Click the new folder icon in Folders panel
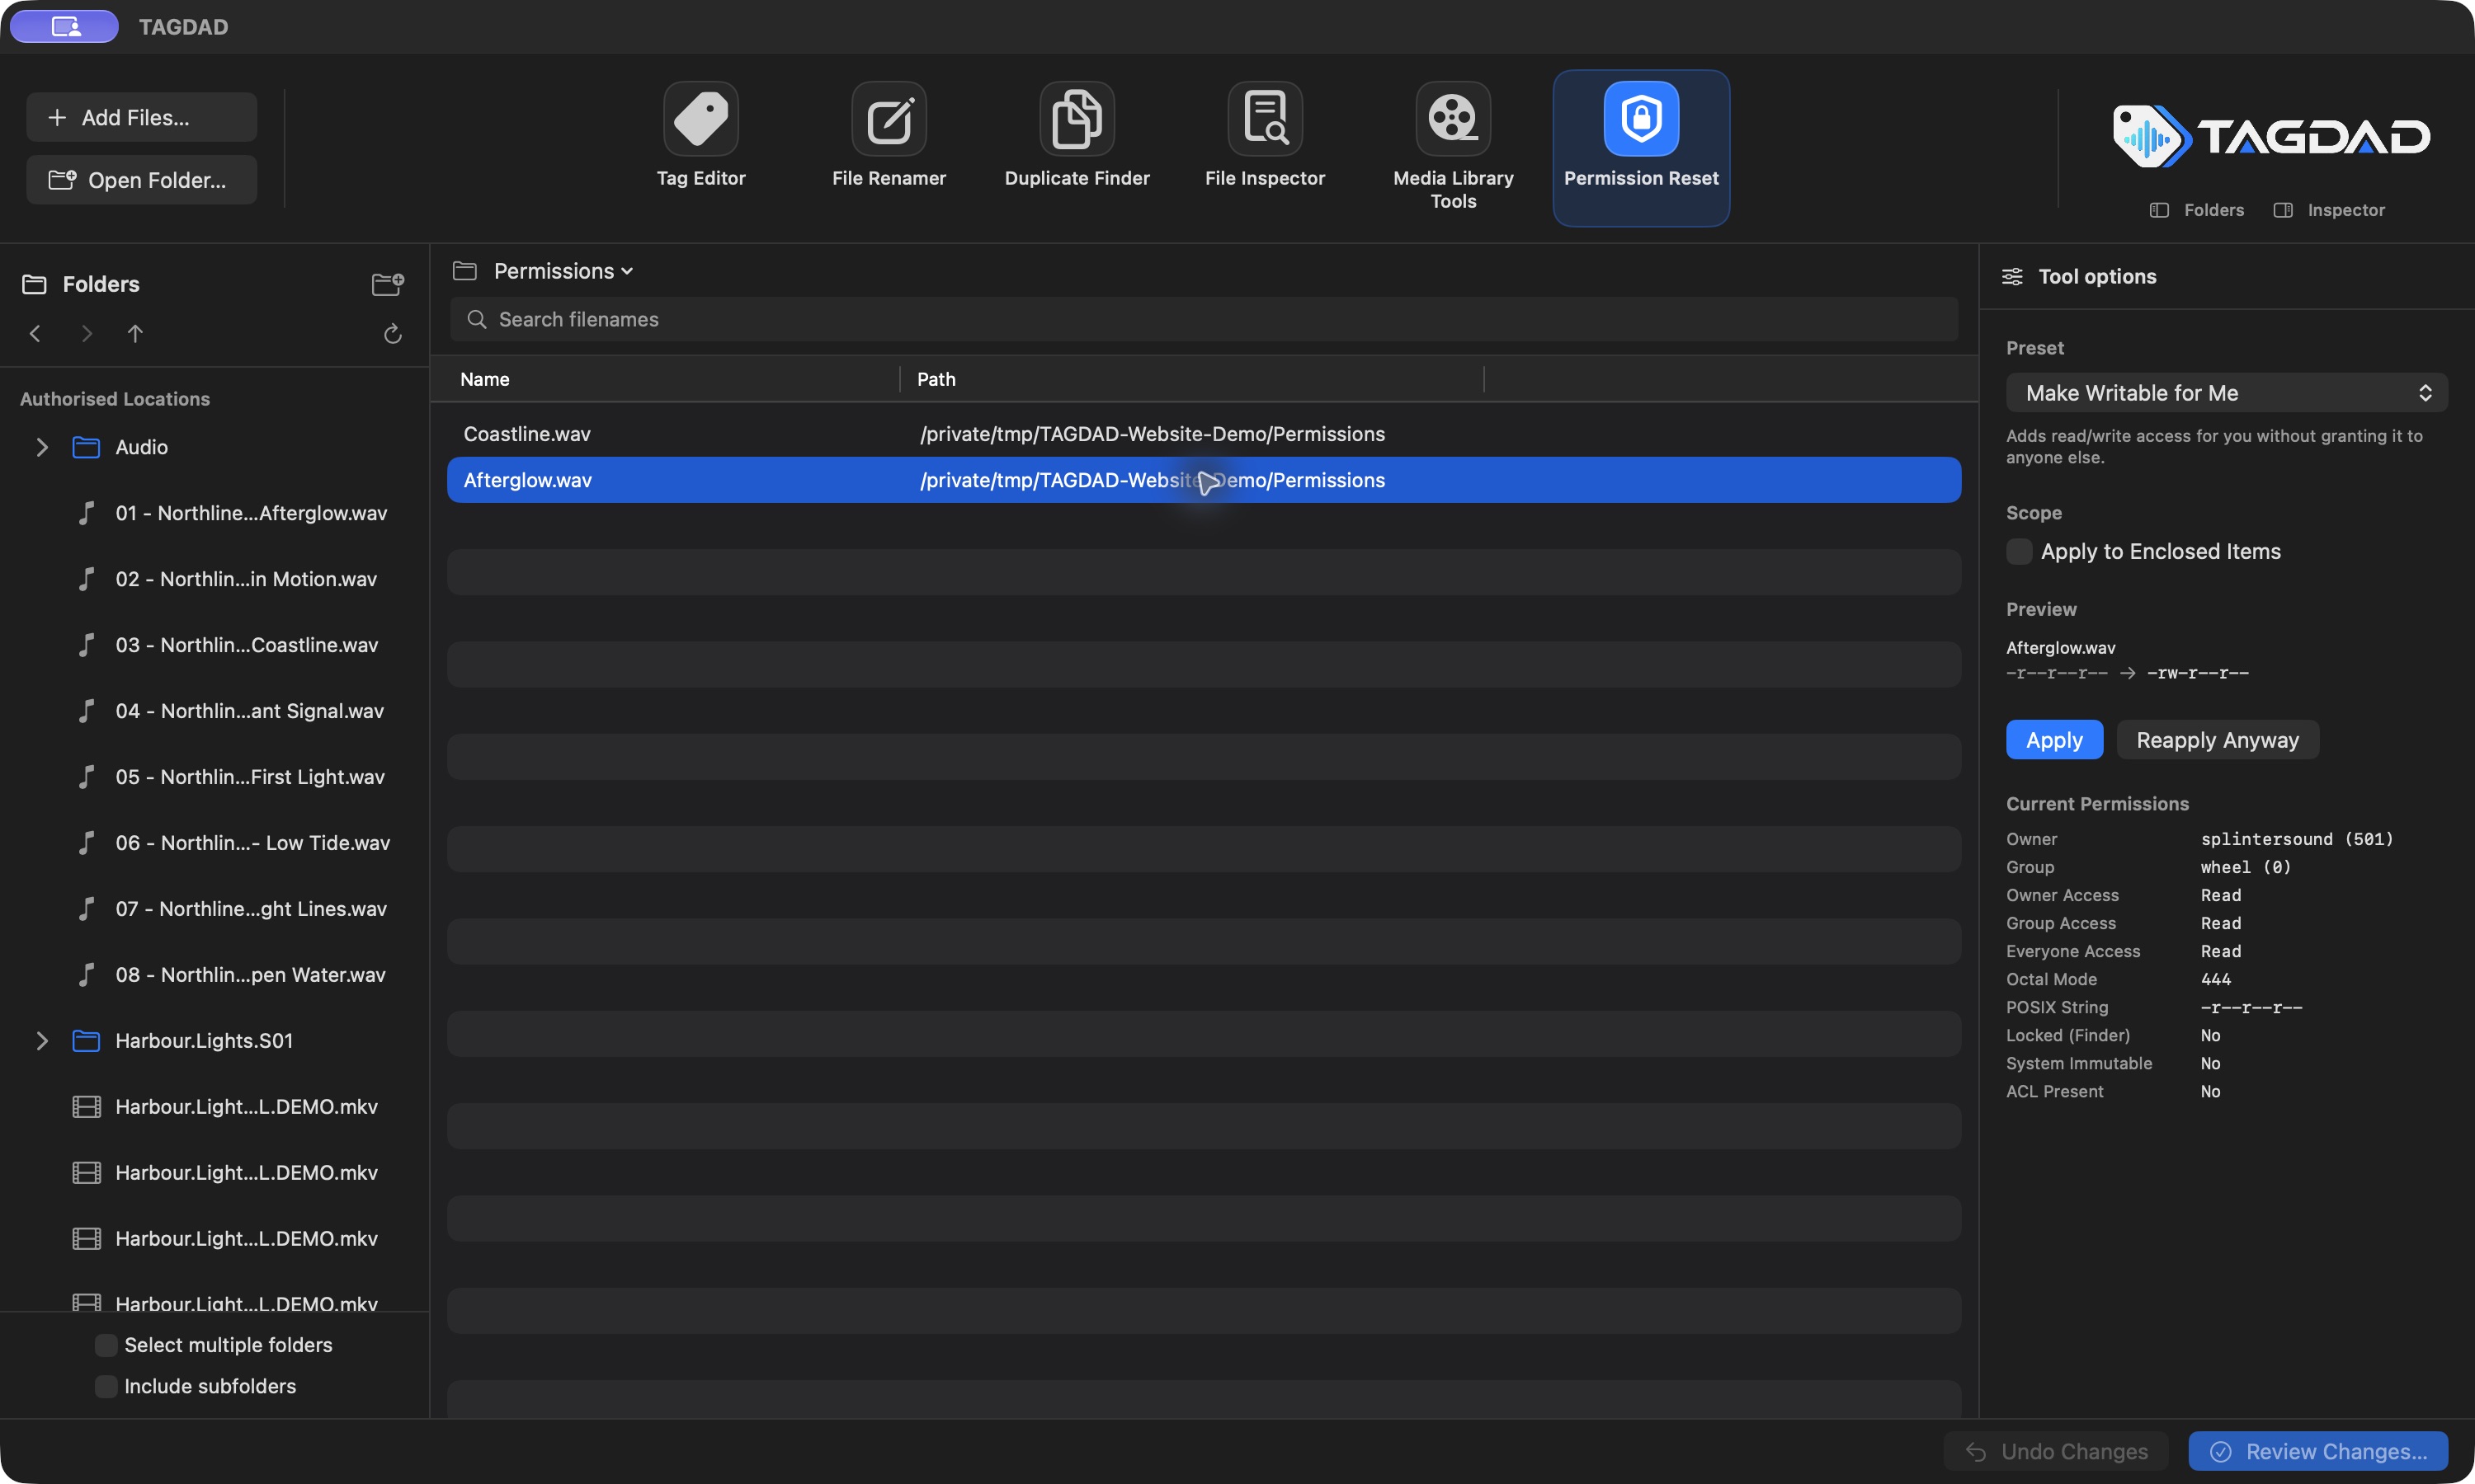The height and width of the screenshot is (1484, 2475). [x=387, y=284]
